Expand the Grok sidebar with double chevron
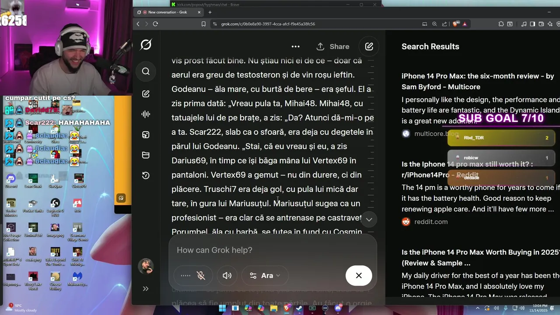 point(146,289)
